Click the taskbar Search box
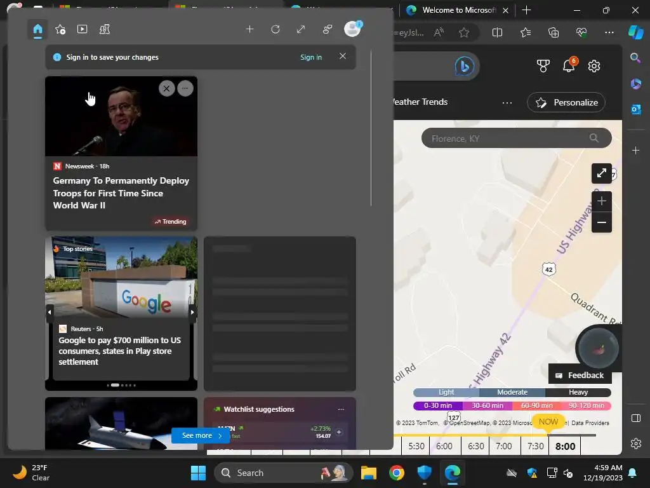 (x=284, y=473)
